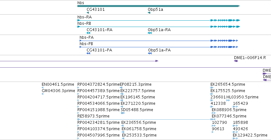Click the EN00461.5prime EST marker
This screenshot has height=140, width=271.
tap(43, 88)
